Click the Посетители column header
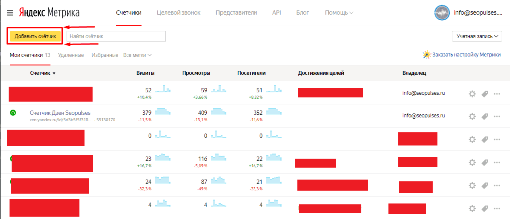 point(252,73)
